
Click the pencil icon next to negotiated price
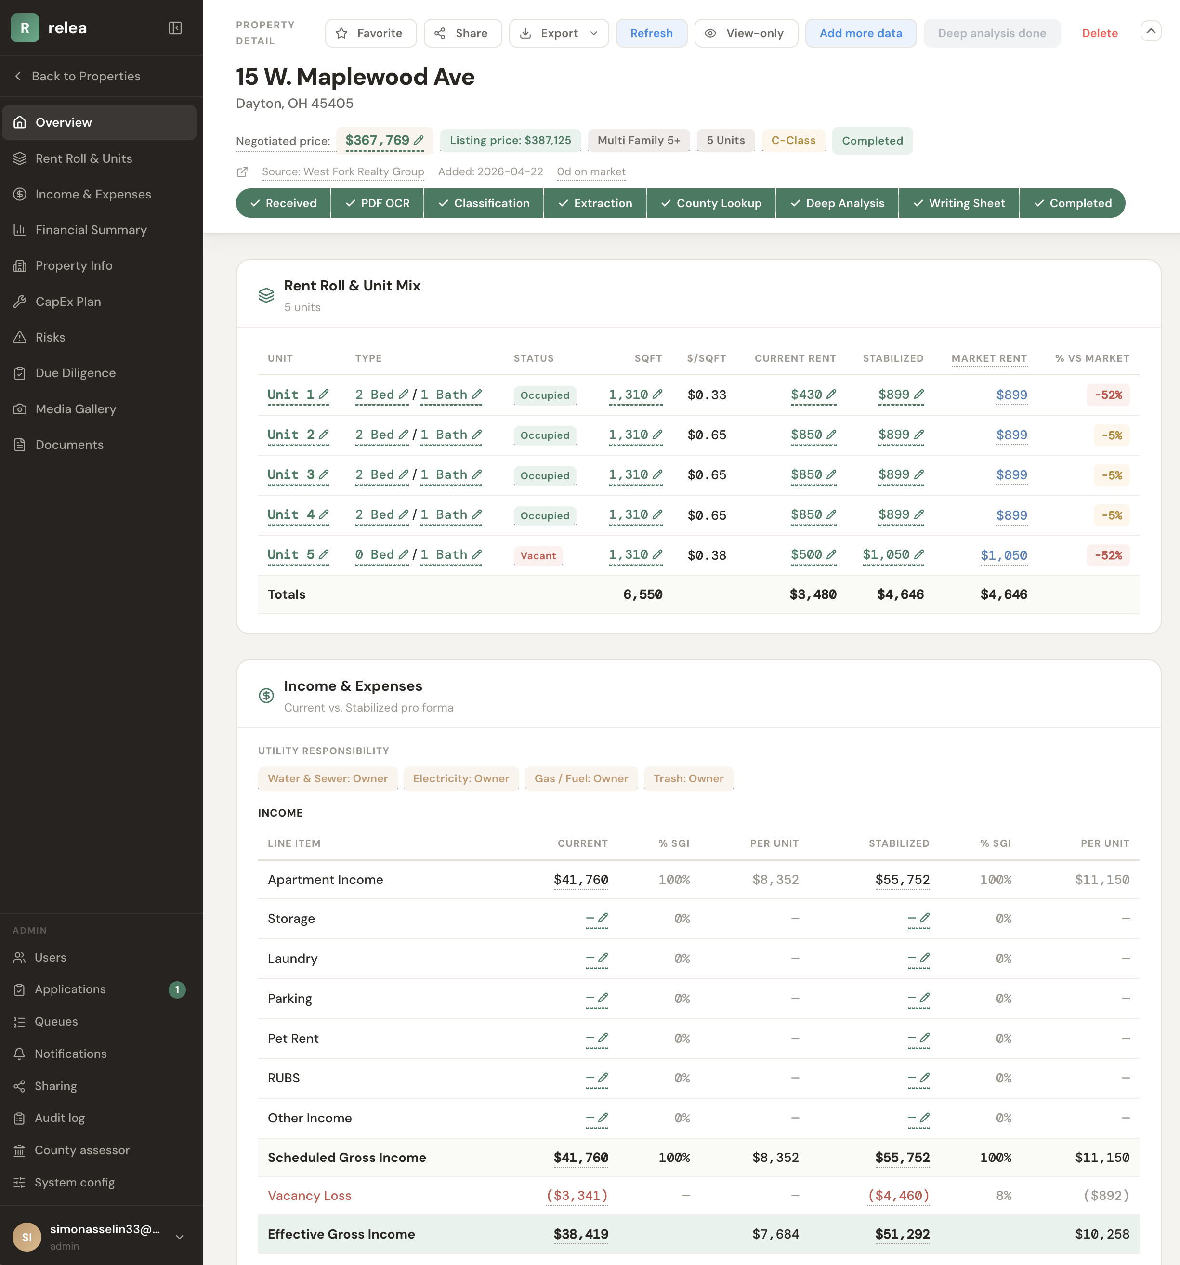[419, 140]
